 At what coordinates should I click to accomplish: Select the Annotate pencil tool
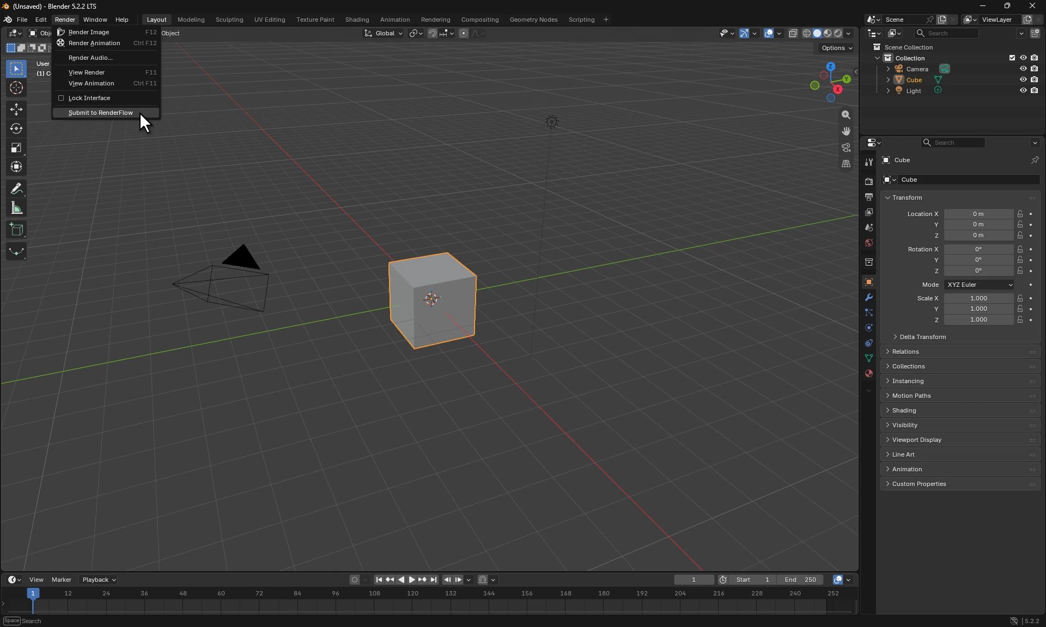(16, 189)
